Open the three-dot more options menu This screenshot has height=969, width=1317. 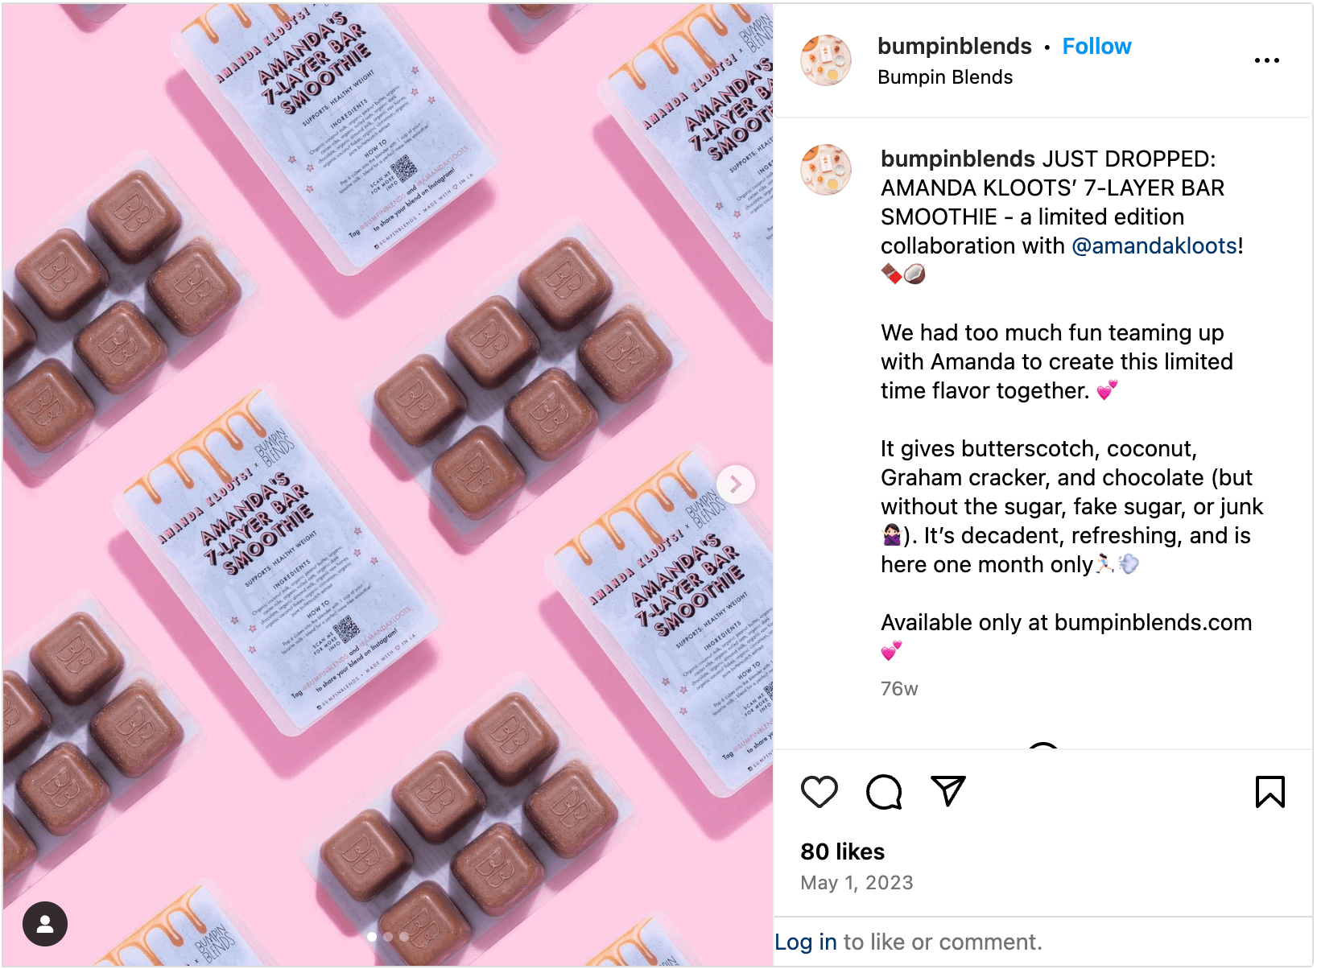tap(1267, 60)
